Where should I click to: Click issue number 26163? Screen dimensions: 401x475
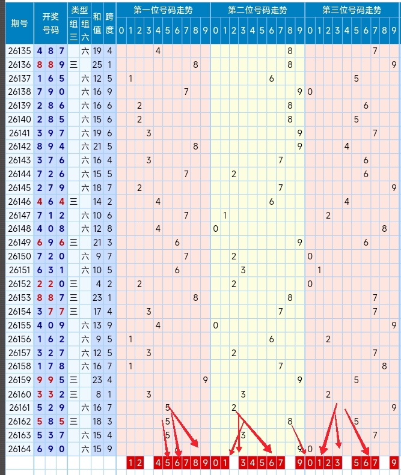[x=20, y=435]
